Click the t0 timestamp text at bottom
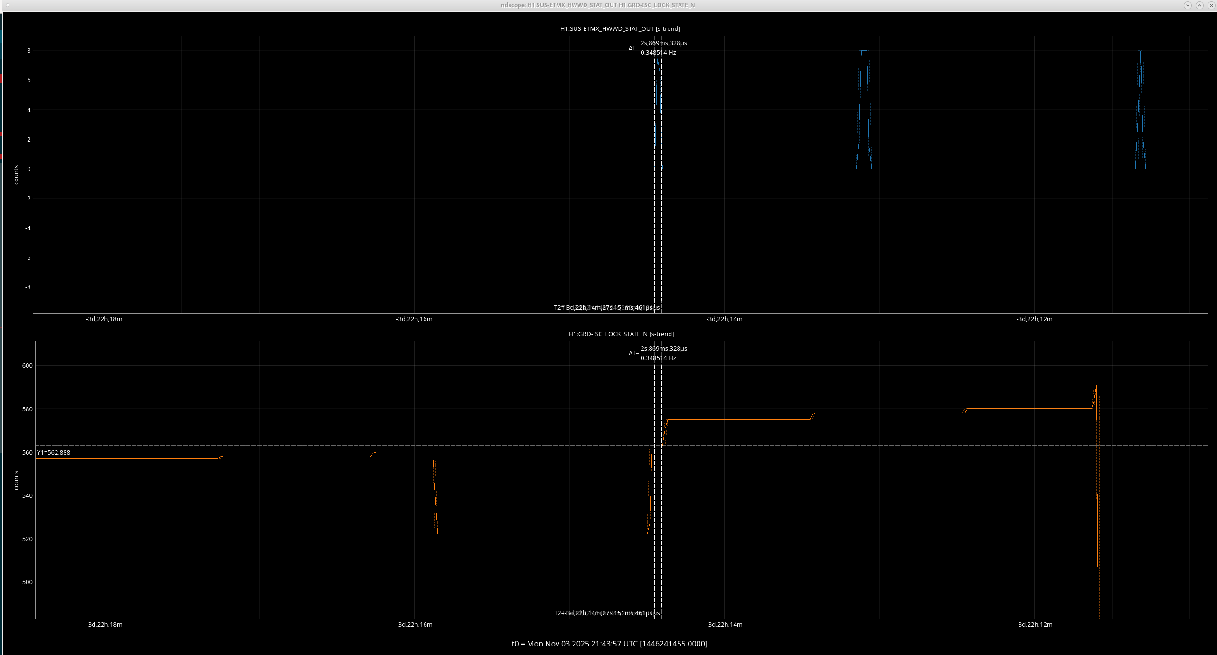The height and width of the screenshot is (655, 1217). 609,644
